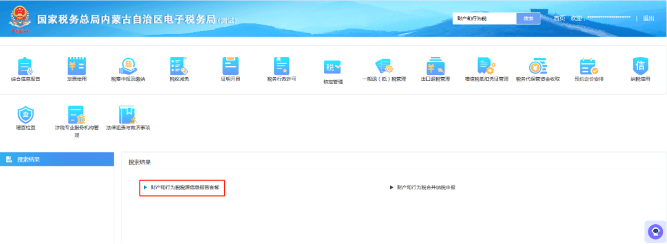The width and height of the screenshot is (667, 244).
Task: Click the 国家税务总局内蒙古自治区电子税务局 title
Action: tap(127, 20)
